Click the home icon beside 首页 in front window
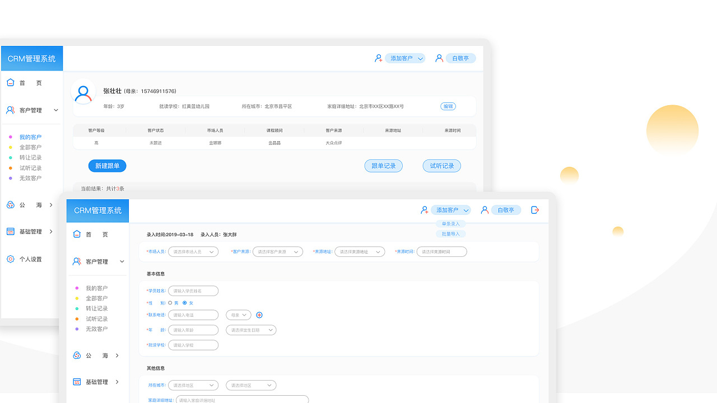 click(77, 234)
